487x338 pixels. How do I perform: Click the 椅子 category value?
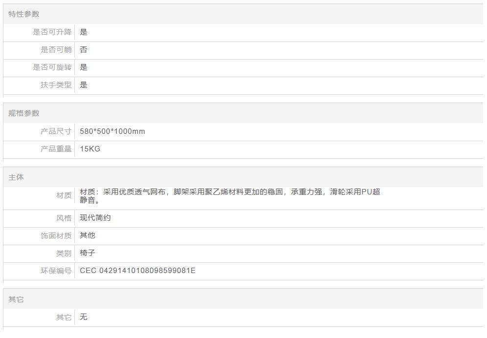[x=88, y=253]
